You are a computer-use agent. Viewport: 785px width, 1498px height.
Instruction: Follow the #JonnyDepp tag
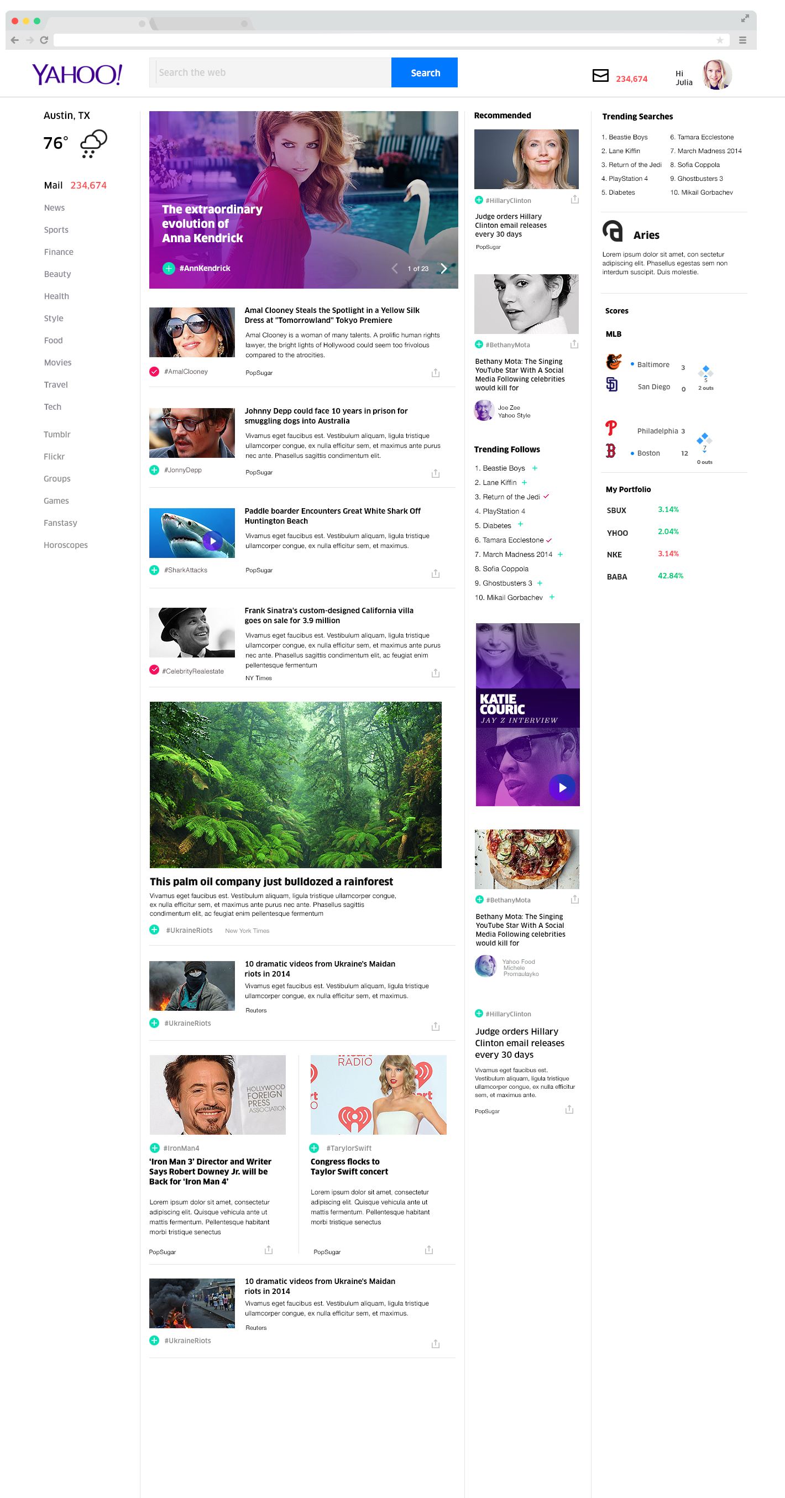pyautogui.click(x=154, y=470)
